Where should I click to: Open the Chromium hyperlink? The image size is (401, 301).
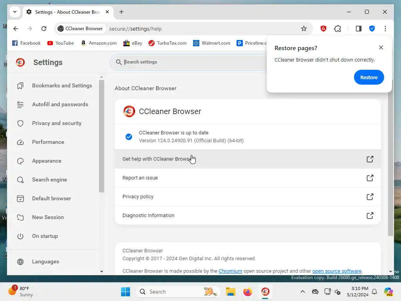(x=230, y=271)
